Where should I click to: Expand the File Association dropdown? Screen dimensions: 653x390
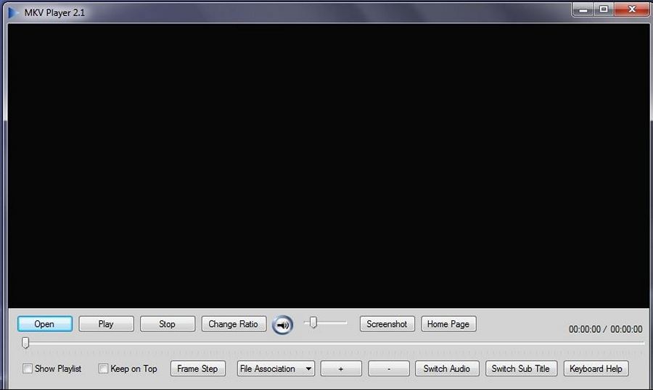(276, 368)
